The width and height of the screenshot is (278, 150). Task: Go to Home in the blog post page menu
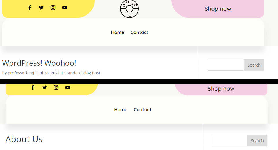pyautogui.click(x=118, y=32)
